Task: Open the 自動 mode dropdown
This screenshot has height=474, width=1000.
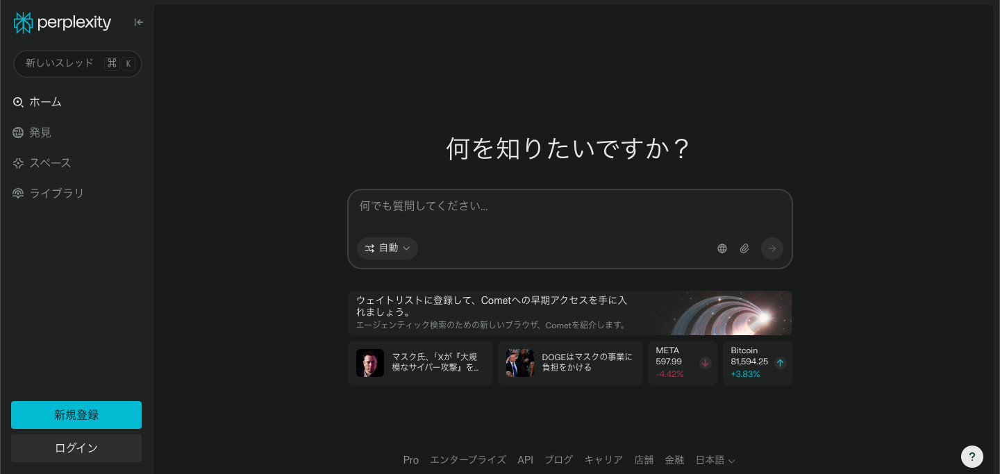Action: pos(387,248)
